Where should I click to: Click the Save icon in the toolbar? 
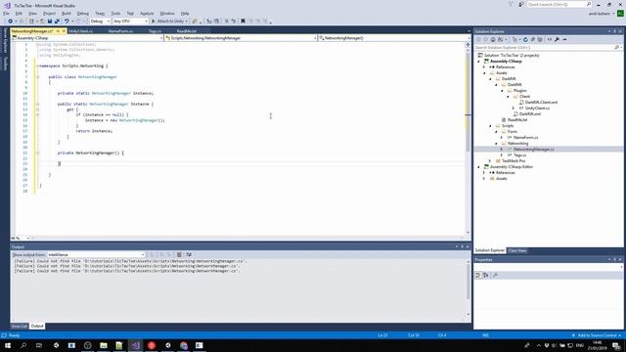point(50,22)
